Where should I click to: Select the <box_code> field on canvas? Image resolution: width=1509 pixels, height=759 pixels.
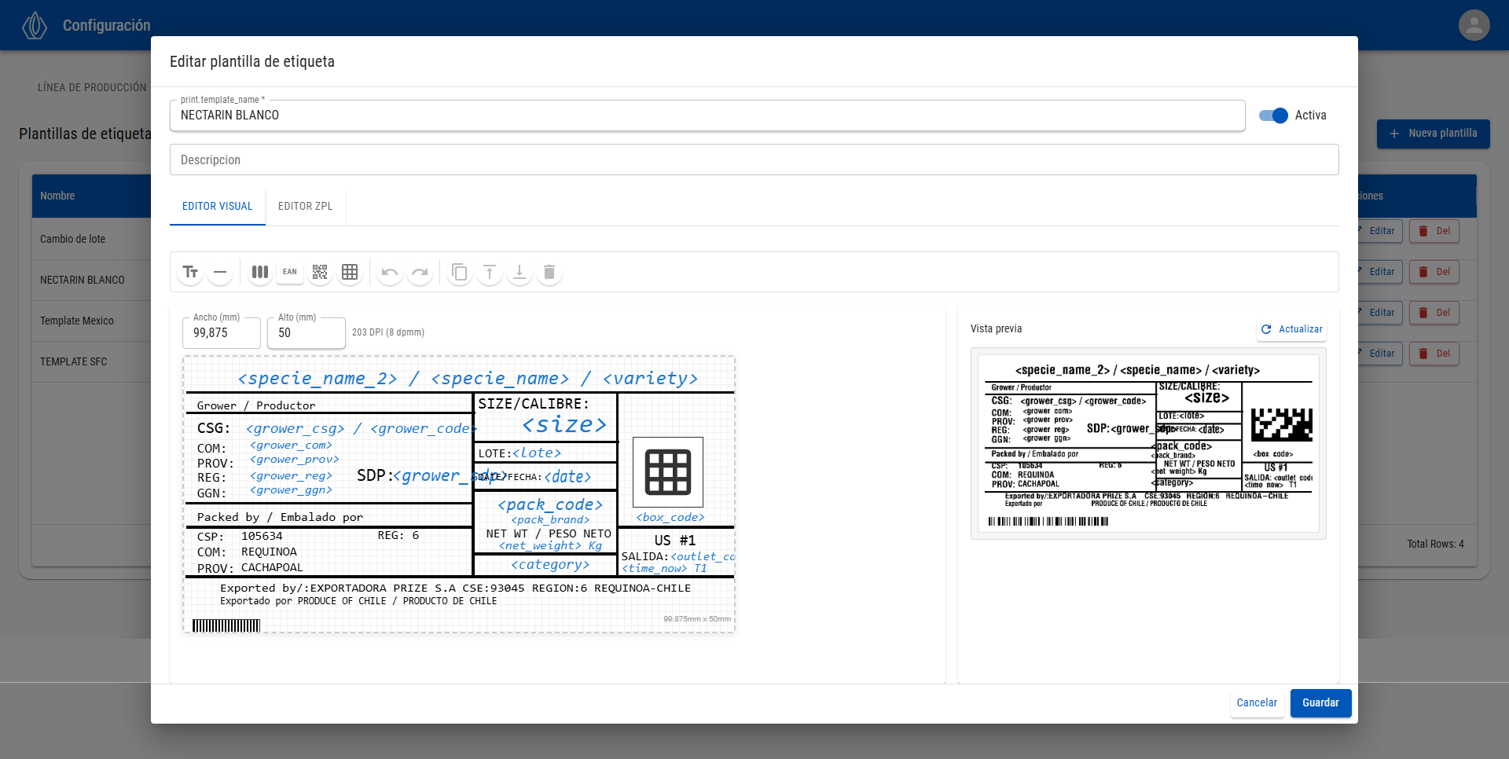click(x=670, y=517)
